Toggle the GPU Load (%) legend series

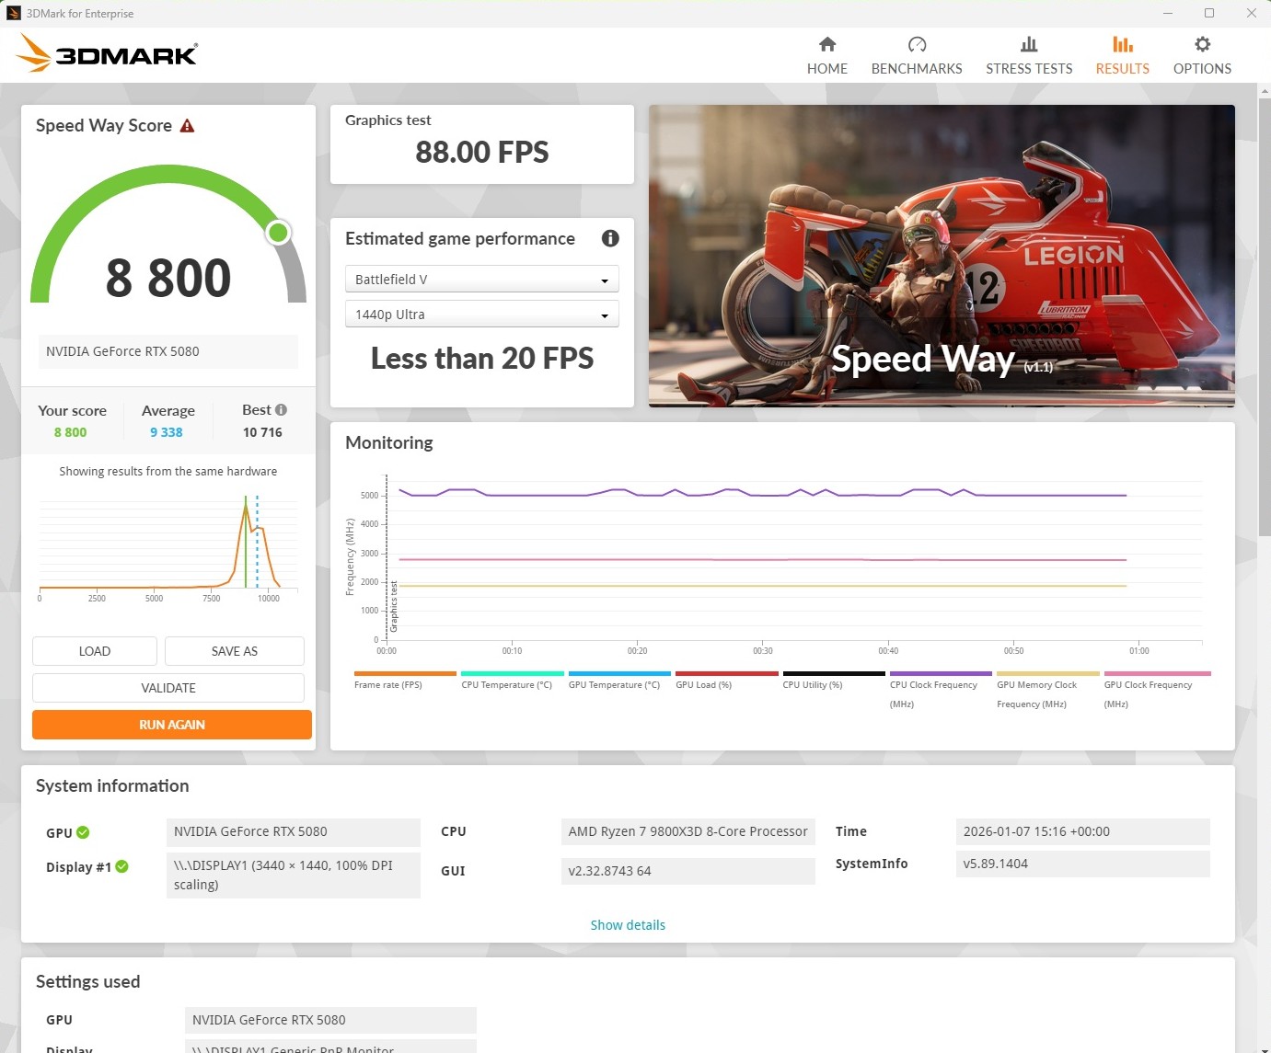[x=703, y=684]
